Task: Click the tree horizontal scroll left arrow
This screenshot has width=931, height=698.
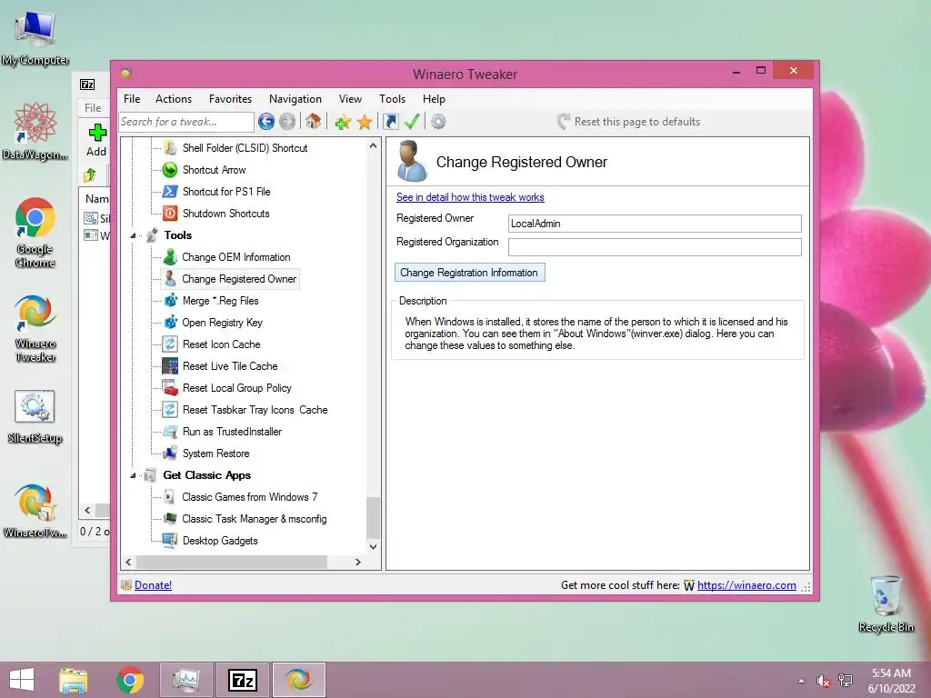Action: 129,562
